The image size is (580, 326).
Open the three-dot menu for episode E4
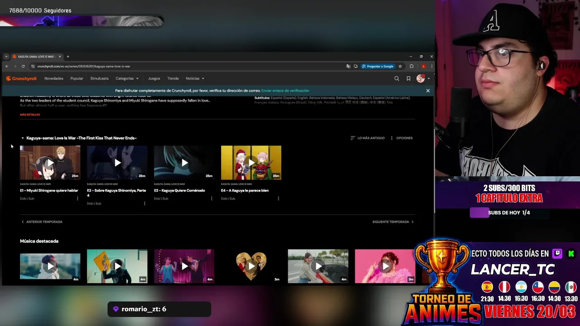point(278,198)
